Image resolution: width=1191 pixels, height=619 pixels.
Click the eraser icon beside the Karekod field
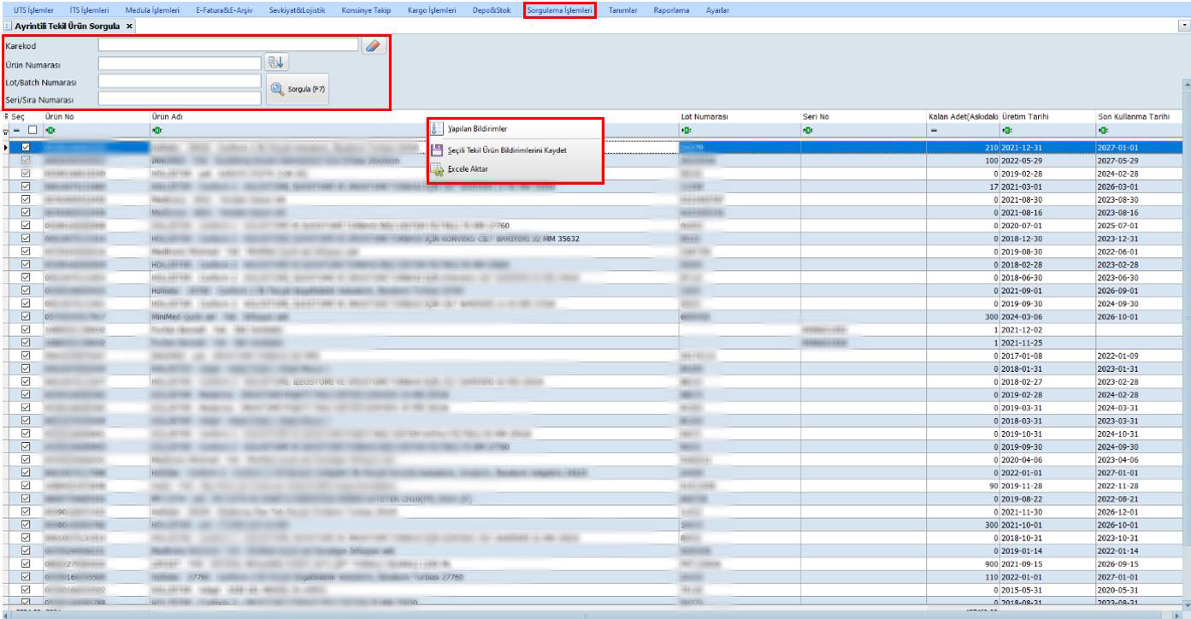click(373, 45)
